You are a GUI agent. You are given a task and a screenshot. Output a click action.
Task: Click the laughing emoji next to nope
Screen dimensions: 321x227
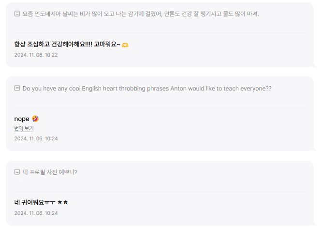(x=35, y=119)
